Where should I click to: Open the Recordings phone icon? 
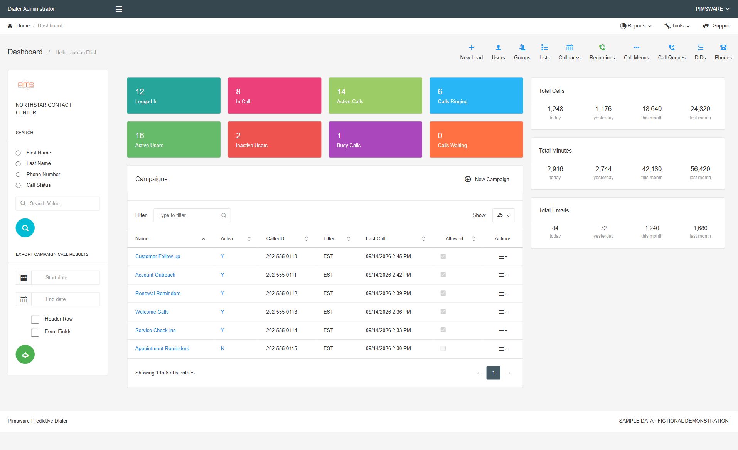602,48
